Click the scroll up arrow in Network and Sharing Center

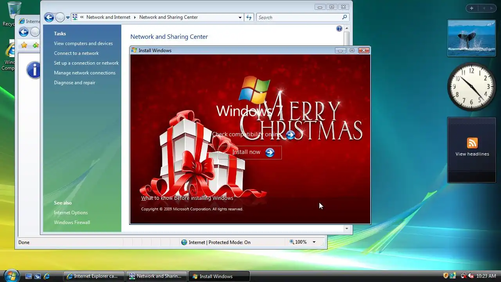tap(346, 29)
